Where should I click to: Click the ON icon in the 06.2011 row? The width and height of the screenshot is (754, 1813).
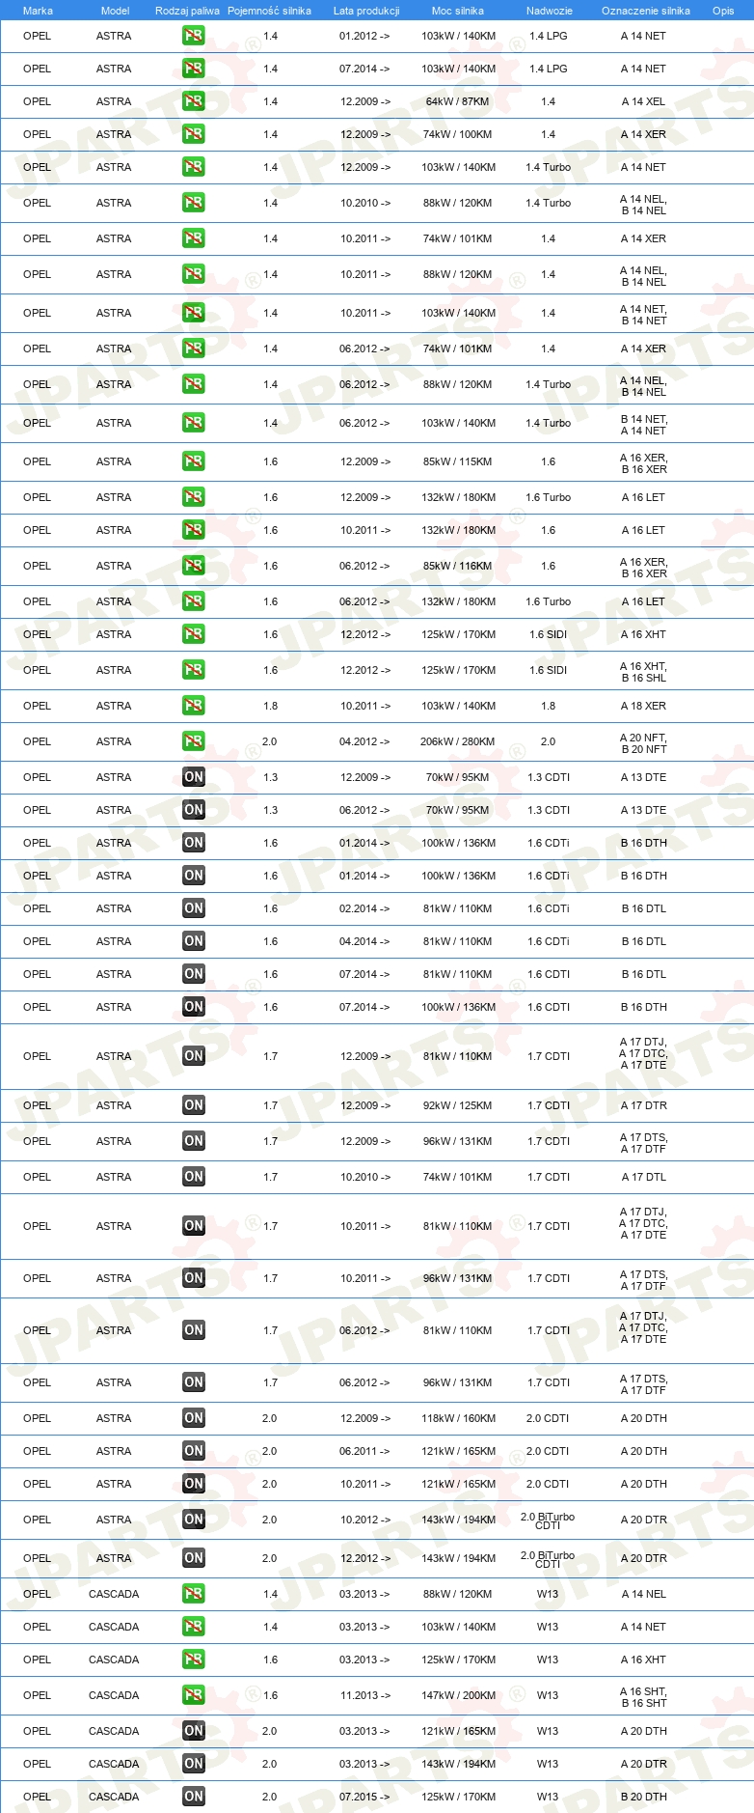pos(194,1451)
